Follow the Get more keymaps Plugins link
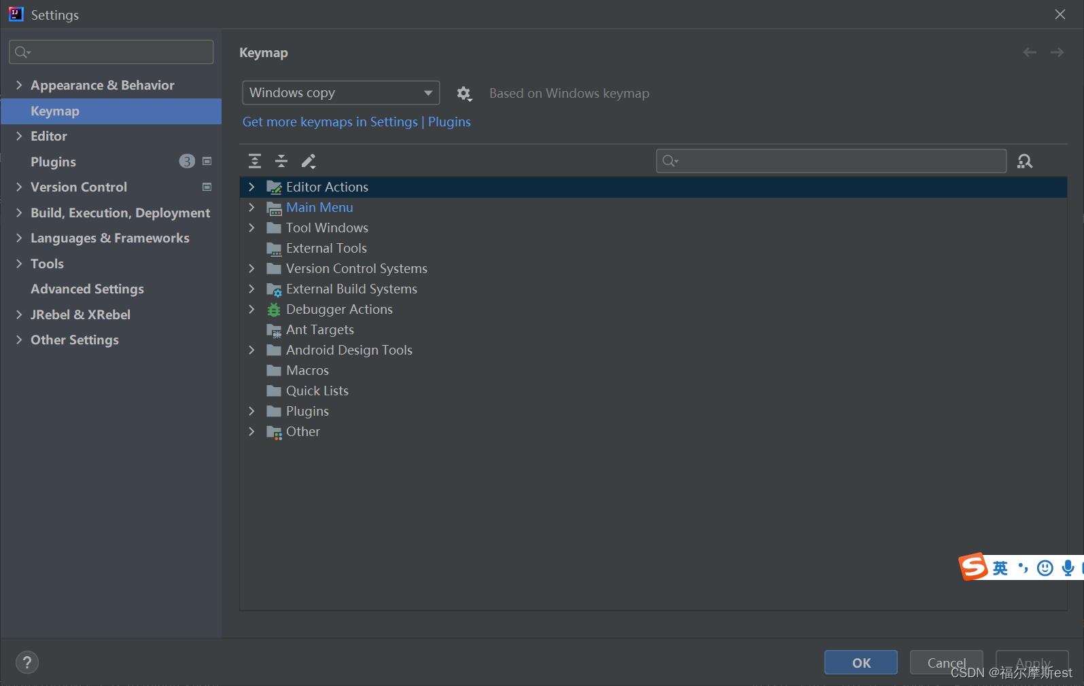Screen dimensions: 1084x686 pos(357,122)
